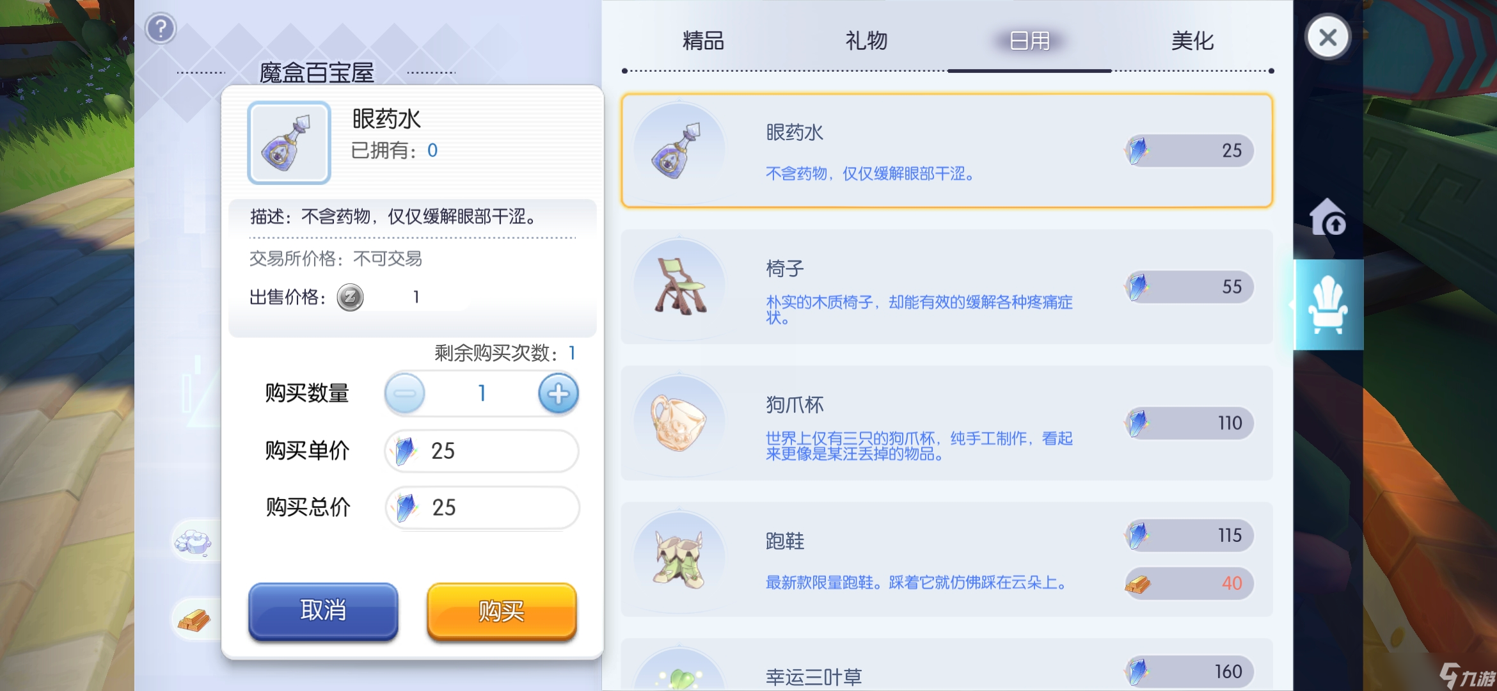Decrease purchase quantity with the minus button
The image size is (1497, 691).
[404, 393]
